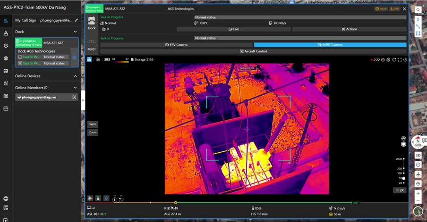This screenshot has height=222, width=427.
Task: Zoom in the map with plus
Action: (418, 193)
